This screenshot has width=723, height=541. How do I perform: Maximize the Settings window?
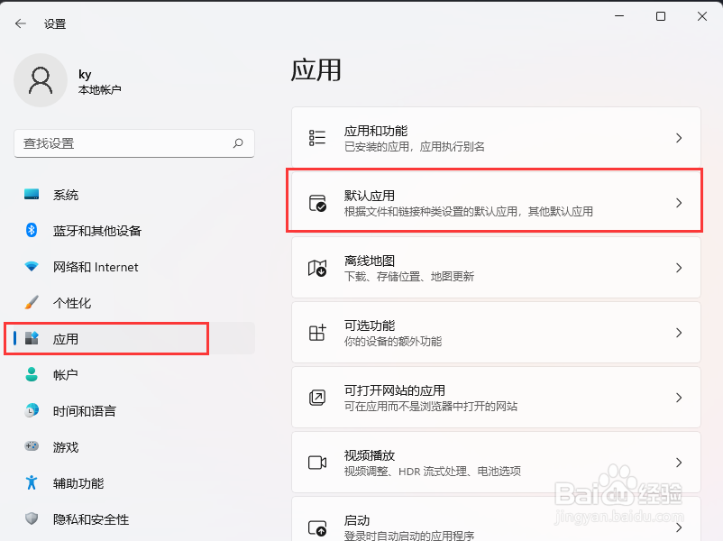[661, 16]
